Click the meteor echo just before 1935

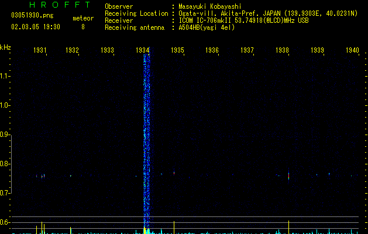tap(174, 173)
